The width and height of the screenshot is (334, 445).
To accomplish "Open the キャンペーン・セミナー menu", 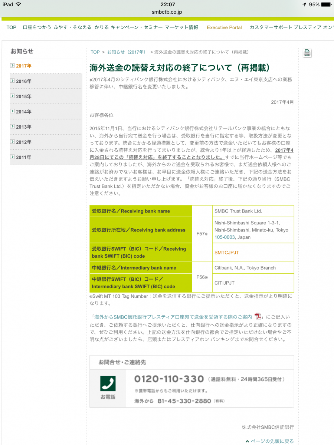I will pyautogui.click(x=137, y=27).
